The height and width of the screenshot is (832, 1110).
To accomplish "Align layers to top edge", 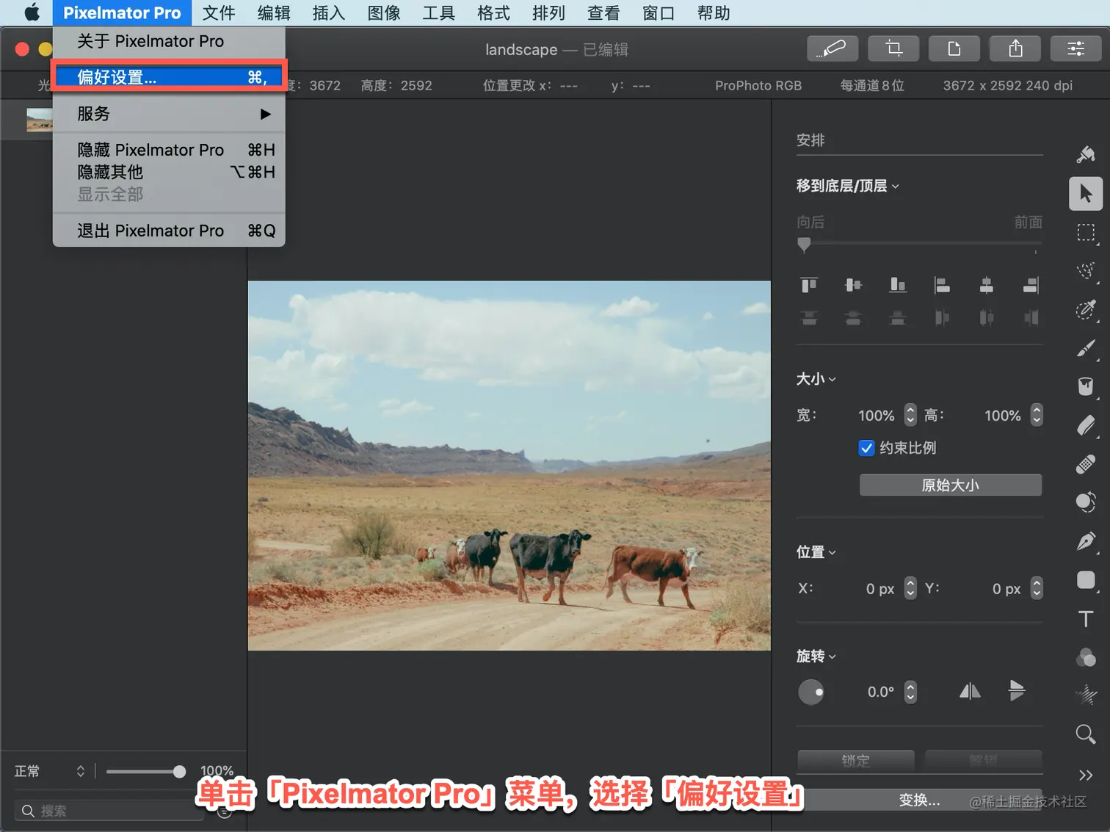I will 809,285.
